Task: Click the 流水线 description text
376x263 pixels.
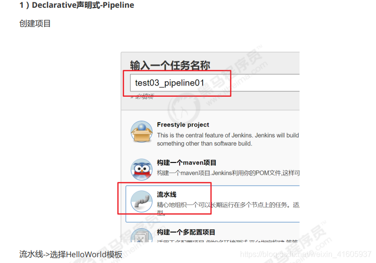Action: [x=228, y=208]
